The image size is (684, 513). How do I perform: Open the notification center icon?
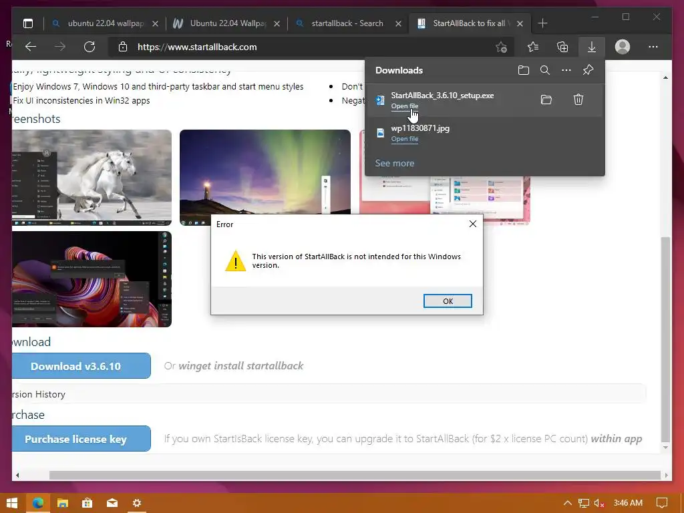(662, 503)
